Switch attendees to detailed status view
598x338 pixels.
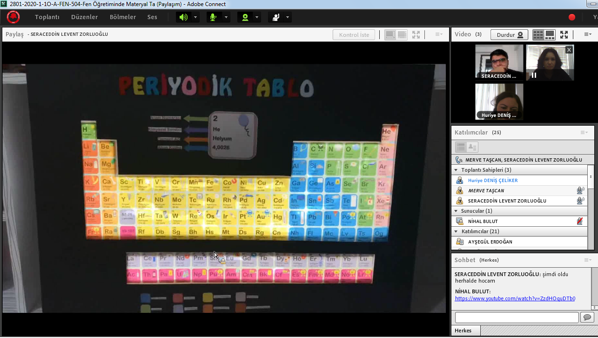point(472,147)
